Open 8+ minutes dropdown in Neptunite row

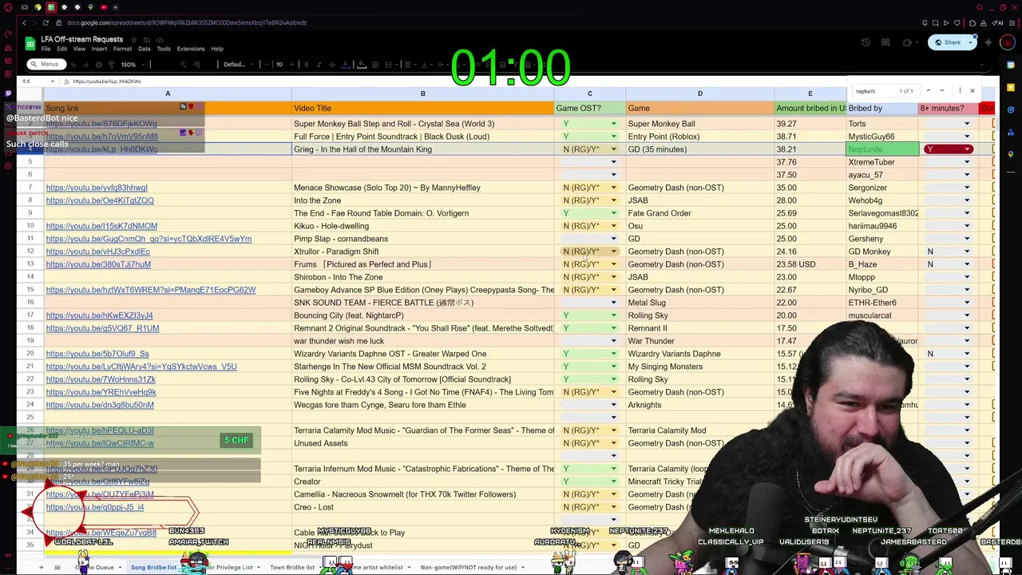coord(967,149)
